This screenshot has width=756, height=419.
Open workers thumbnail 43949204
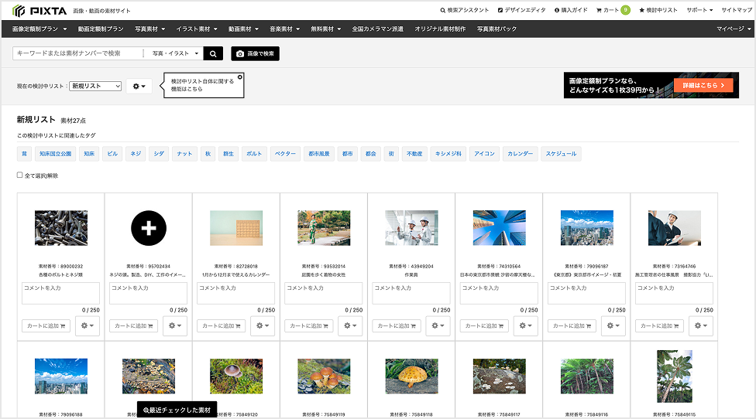click(412, 228)
